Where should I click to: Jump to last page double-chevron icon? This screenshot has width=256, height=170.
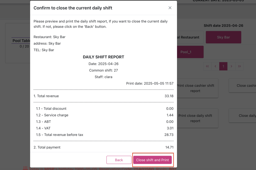(239, 66)
